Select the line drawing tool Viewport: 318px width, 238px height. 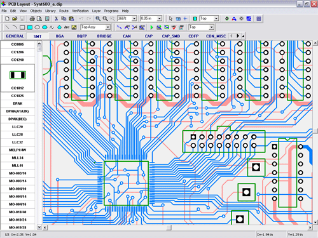7,27
